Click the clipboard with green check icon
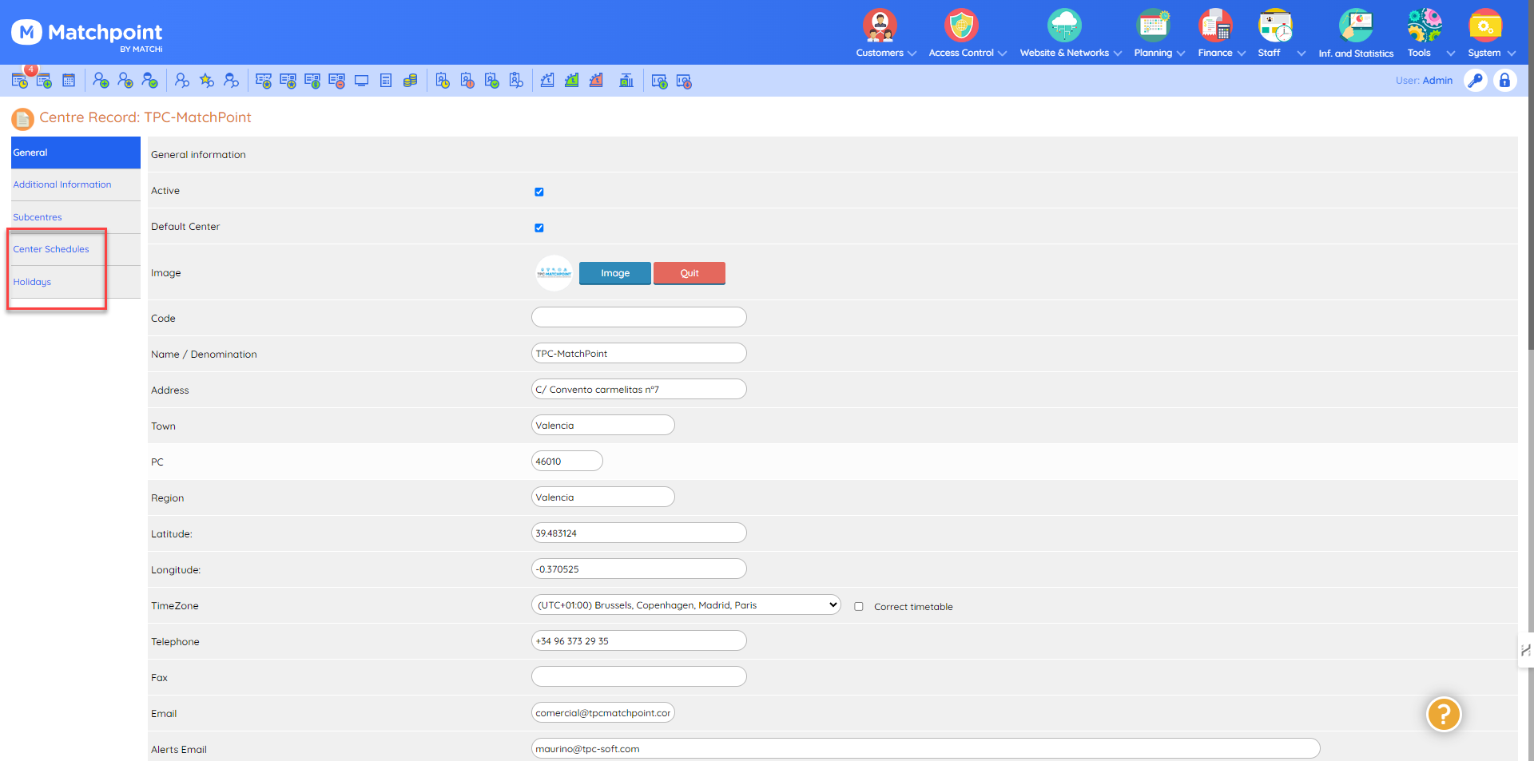Screen dimensions: 1534x761 click(492, 81)
